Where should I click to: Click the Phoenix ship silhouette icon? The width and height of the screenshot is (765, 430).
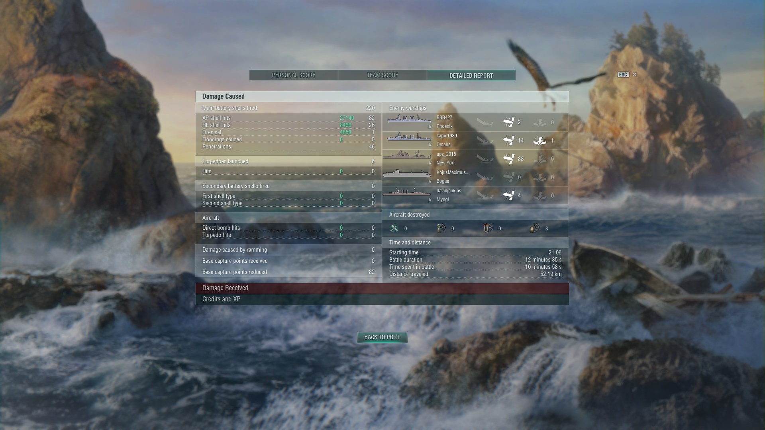pos(409,119)
